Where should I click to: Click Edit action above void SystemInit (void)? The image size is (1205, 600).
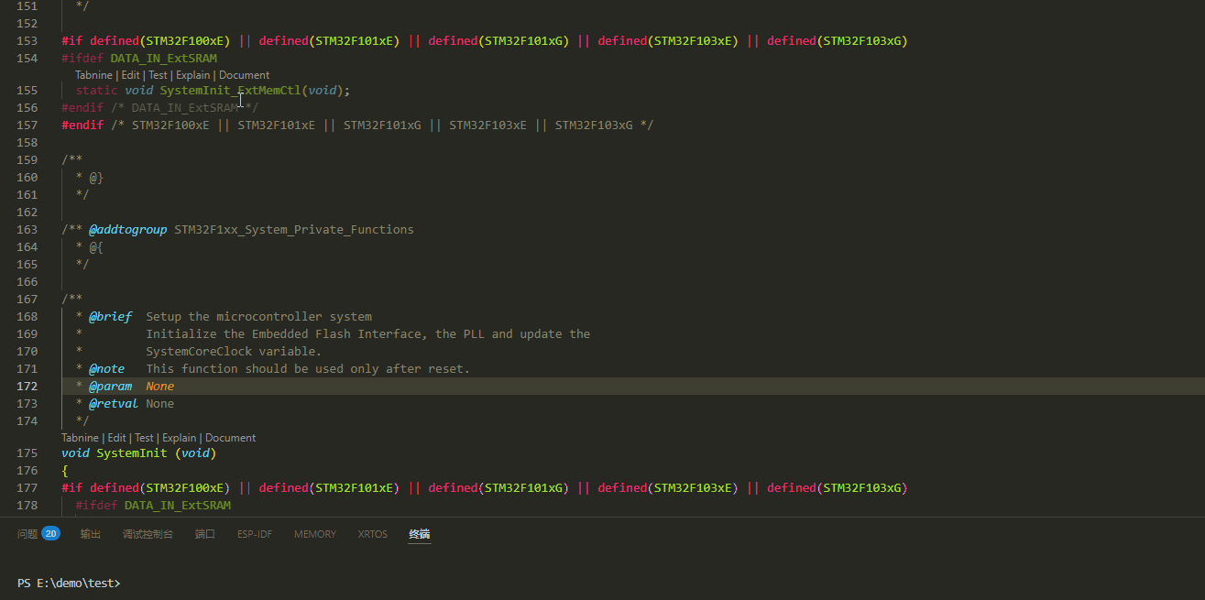116,437
